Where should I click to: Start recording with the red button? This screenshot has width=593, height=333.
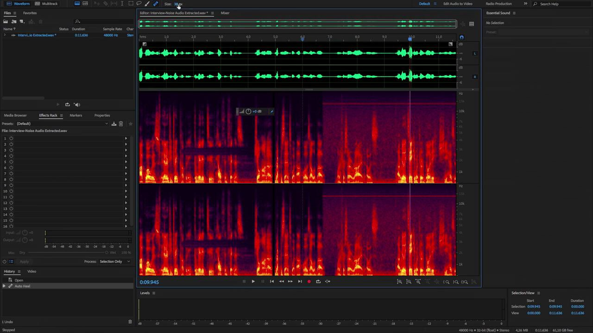click(x=309, y=281)
